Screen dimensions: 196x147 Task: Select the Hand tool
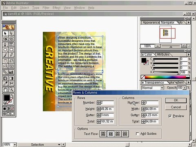point(5,89)
